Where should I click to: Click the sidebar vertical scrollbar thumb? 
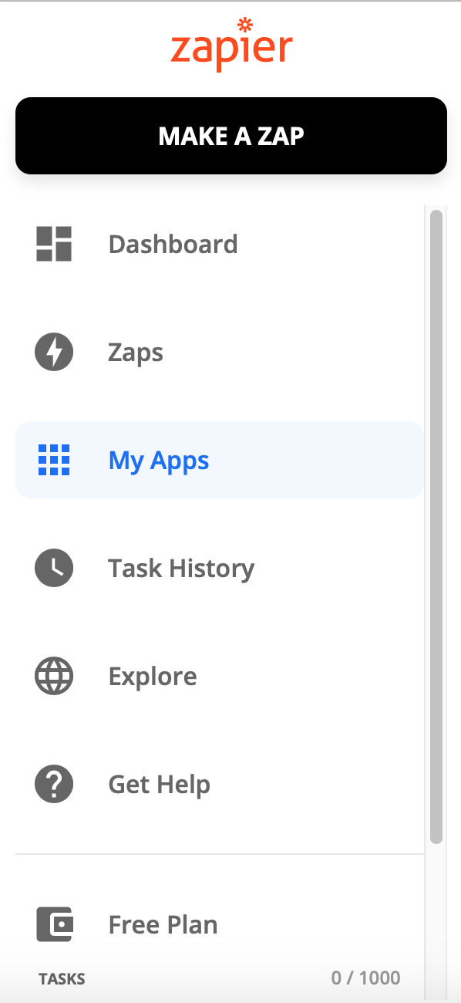tap(436, 527)
